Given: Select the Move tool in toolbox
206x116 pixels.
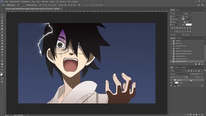Looking at the screenshot, I should click(2, 12).
